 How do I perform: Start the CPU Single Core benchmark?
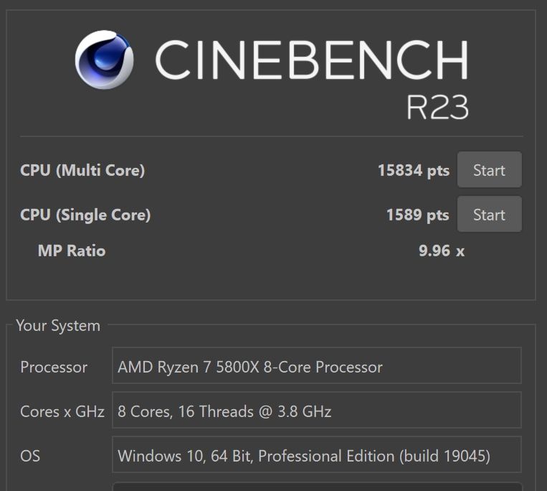[x=489, y=215]
